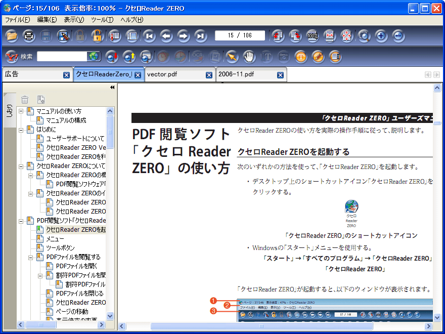Viewport: 445px width, 334px height.
Task: Collapse the クセロReader ZEROについて node
Action: click(21, 166)
